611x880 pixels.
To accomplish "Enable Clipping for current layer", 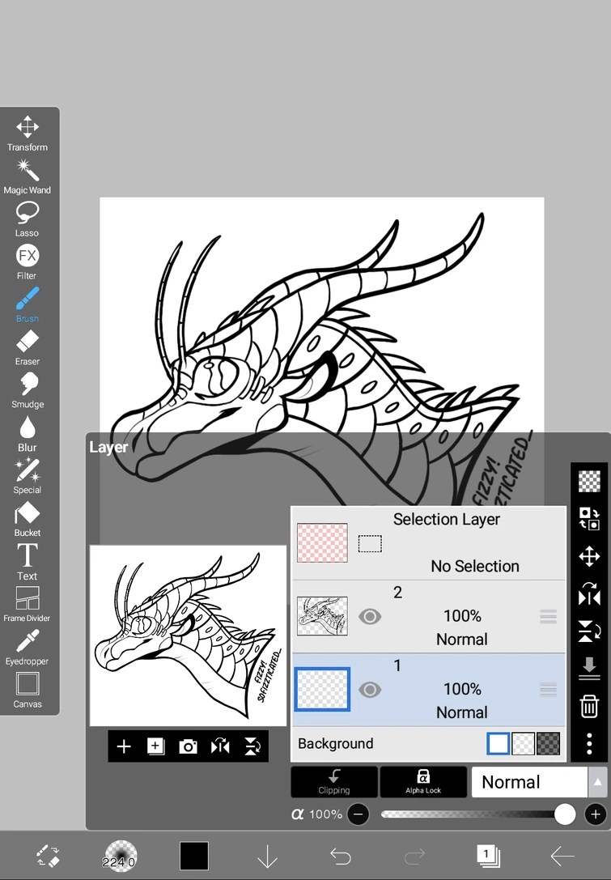I will [334, 782].
